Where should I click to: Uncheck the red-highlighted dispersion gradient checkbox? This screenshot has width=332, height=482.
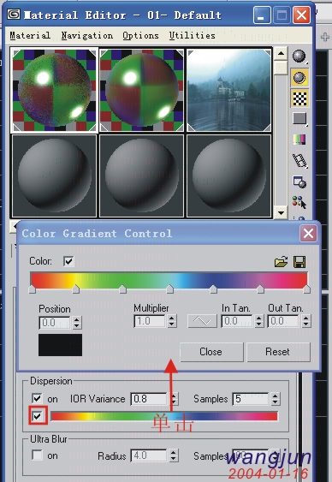(38, 416)
